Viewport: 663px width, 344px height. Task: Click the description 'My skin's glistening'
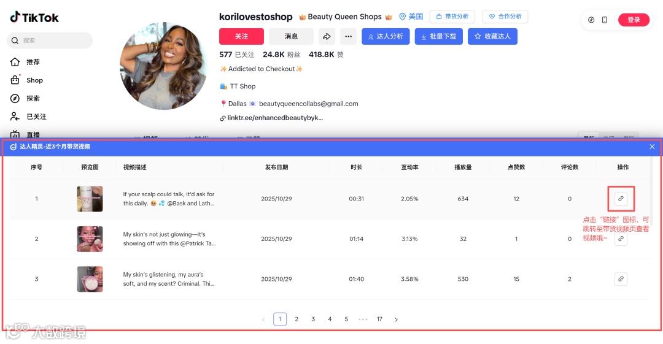tap(169, 279)
